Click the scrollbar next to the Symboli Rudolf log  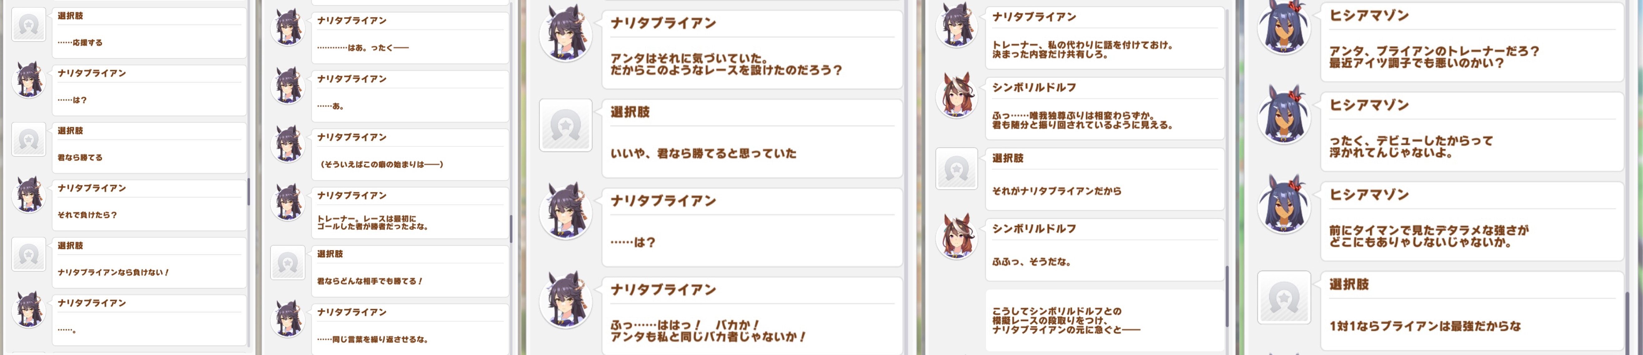(x=1227, y=296)
